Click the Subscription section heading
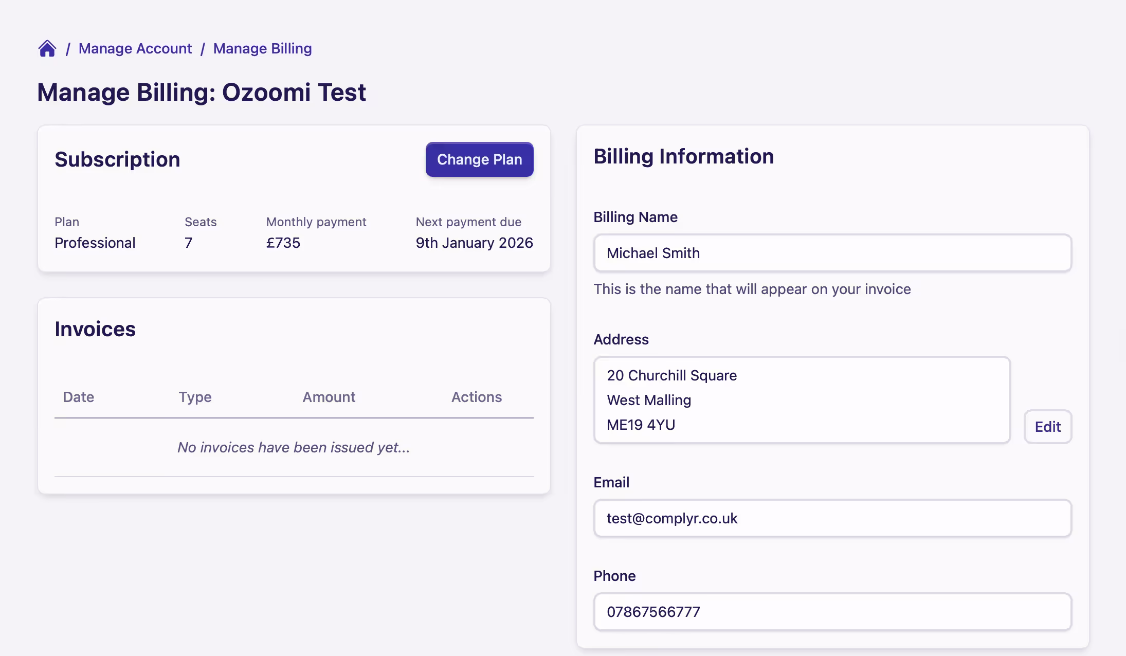 (117, 159)
